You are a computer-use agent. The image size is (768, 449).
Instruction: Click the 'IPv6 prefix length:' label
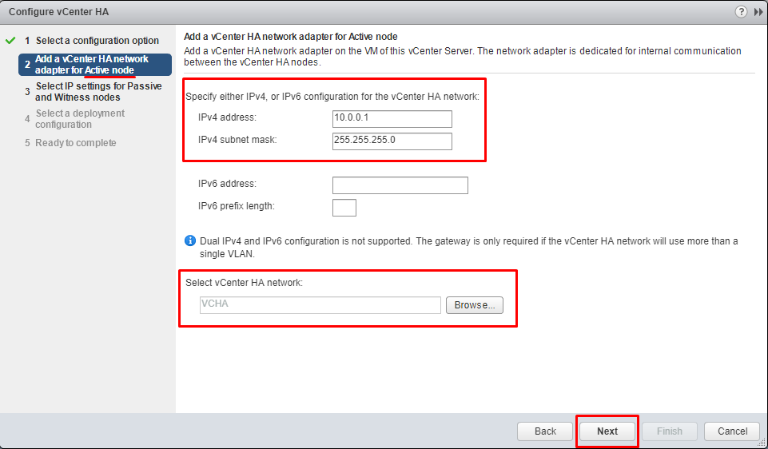(x=237, y=207)
